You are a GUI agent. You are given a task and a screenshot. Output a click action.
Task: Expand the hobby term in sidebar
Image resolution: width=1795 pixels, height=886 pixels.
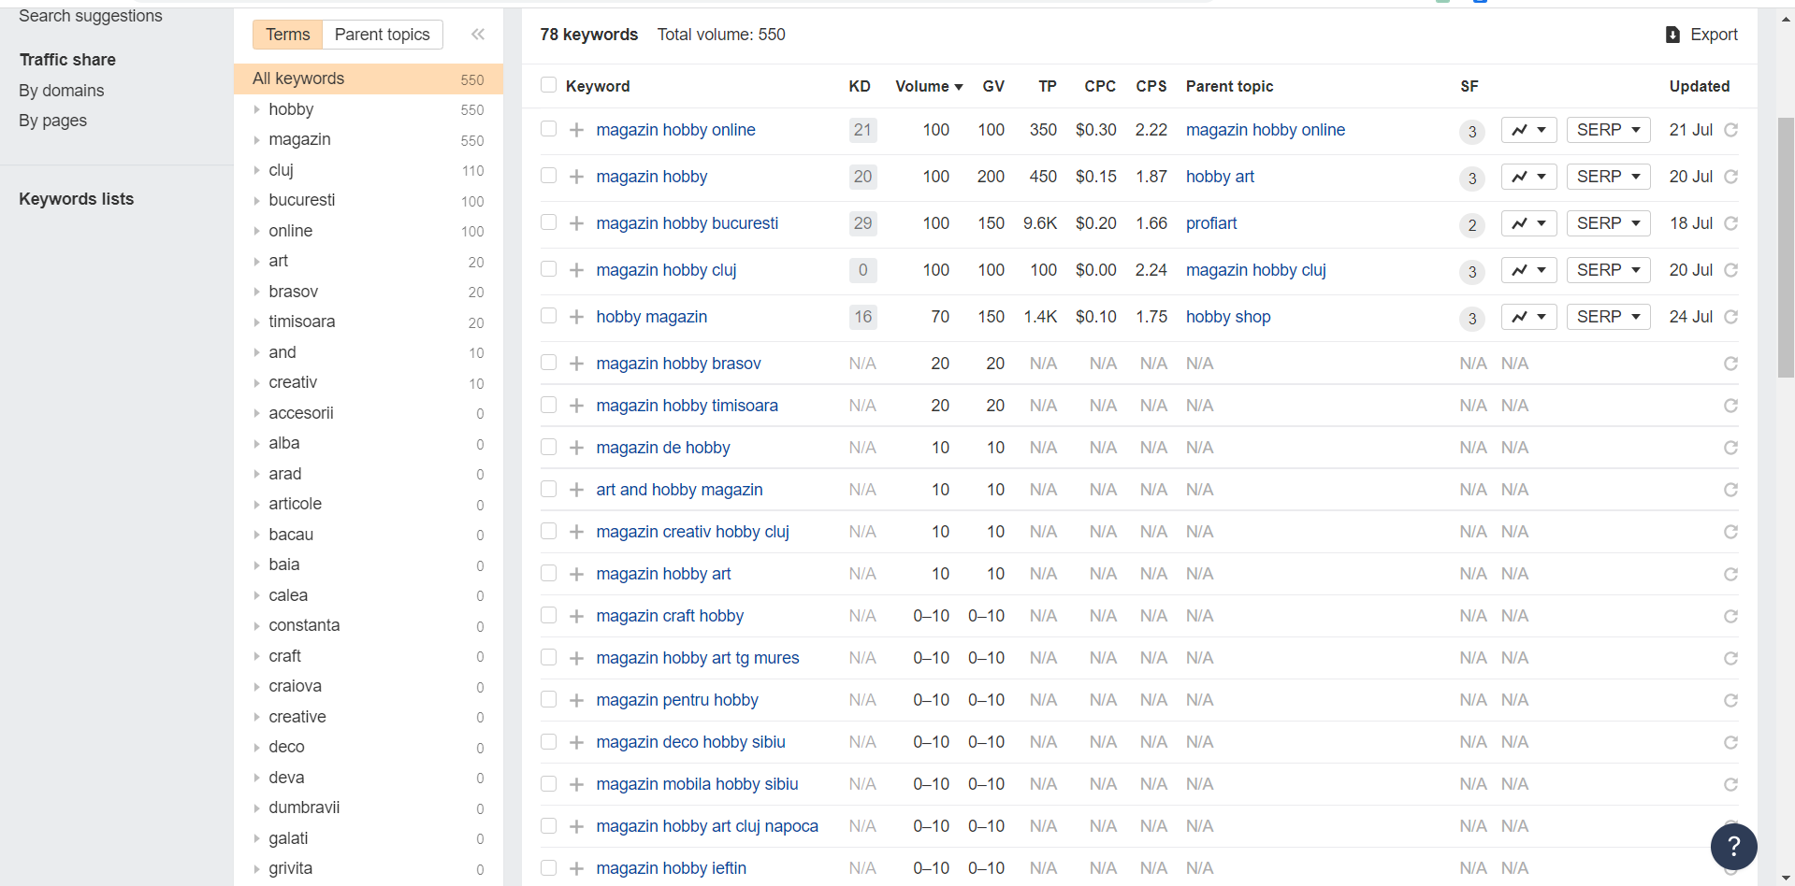coord(256,109)
